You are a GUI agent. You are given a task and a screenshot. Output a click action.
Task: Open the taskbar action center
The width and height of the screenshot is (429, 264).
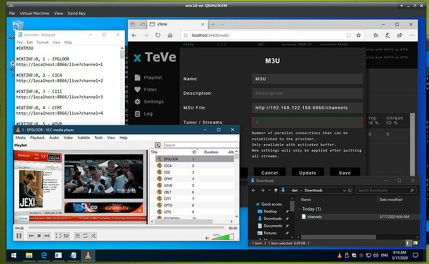point(415,255)
